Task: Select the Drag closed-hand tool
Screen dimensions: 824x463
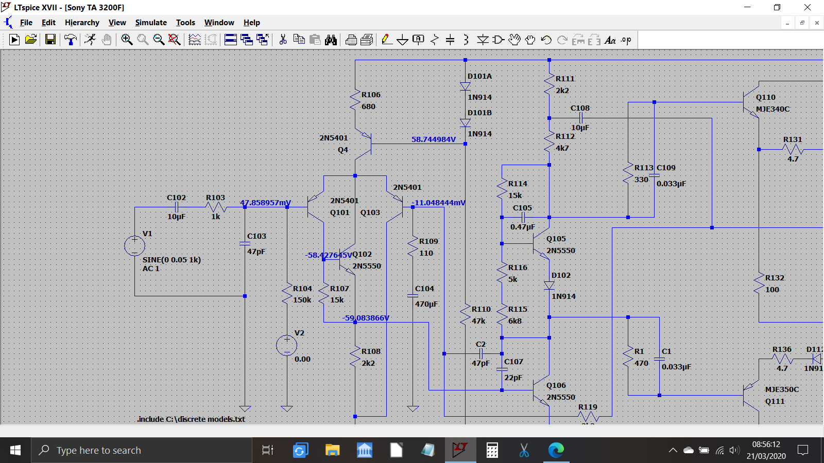Action: (x=530, y=40)
